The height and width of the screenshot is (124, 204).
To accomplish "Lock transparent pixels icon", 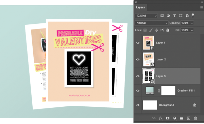I will pyautogui.click(x=145, y=30).
